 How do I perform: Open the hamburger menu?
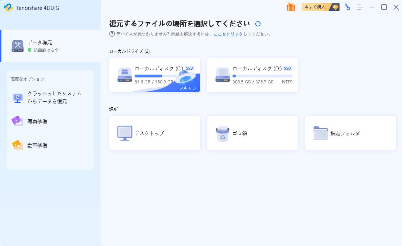[x=360, y=7]
